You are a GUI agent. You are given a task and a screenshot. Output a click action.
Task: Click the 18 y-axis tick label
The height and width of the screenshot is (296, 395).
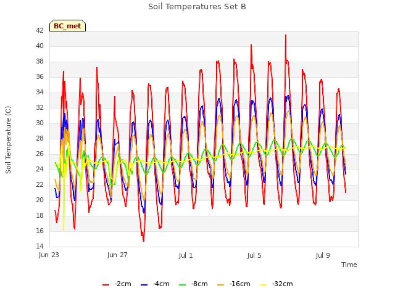(x=39, y=215)
